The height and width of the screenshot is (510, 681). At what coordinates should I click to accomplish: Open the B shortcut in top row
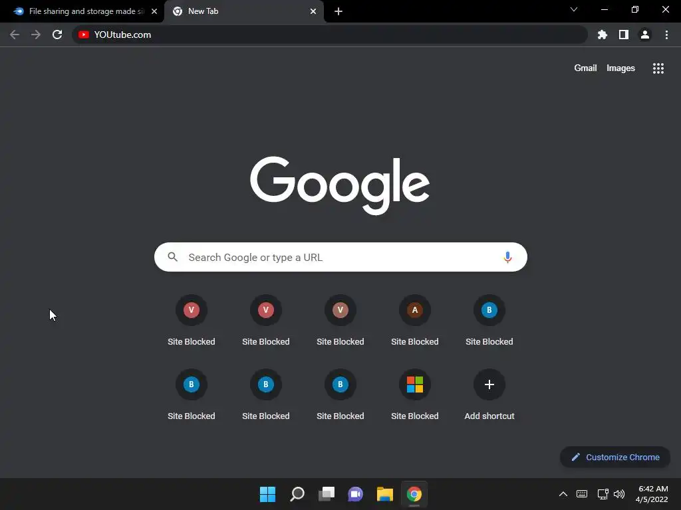pyautogui.click(x=489, y=310)
